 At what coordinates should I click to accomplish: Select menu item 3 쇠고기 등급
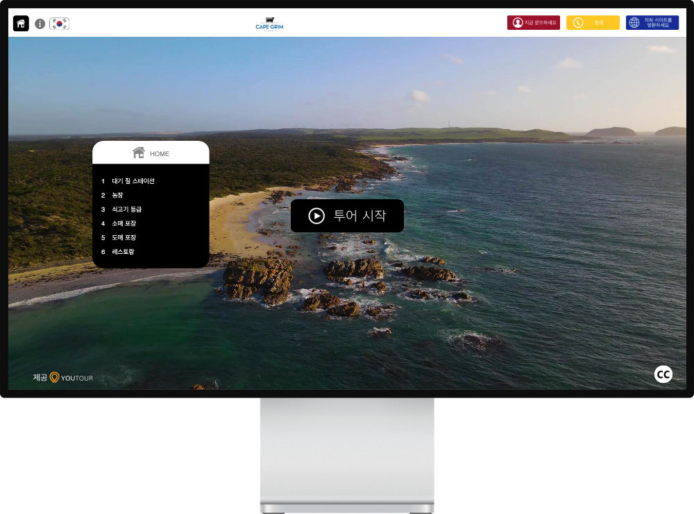[x=126, y=209]
